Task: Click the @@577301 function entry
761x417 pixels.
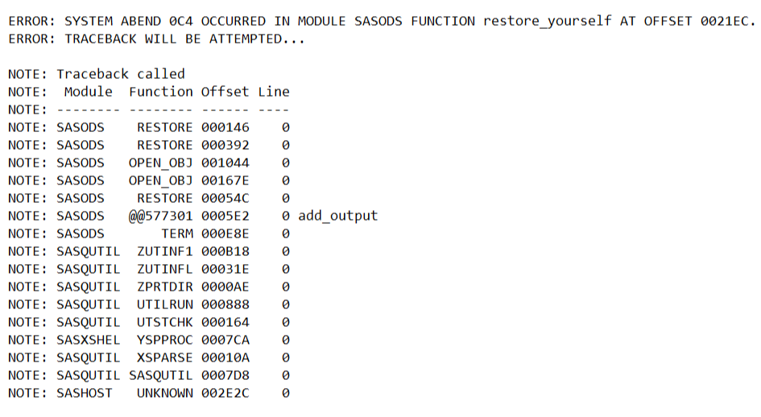Action: 161,216
